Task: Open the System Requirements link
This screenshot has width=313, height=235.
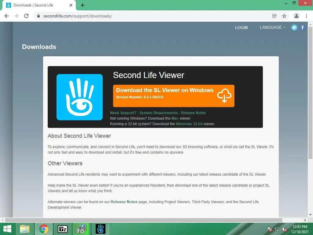Action: click(x=159, y=113)
